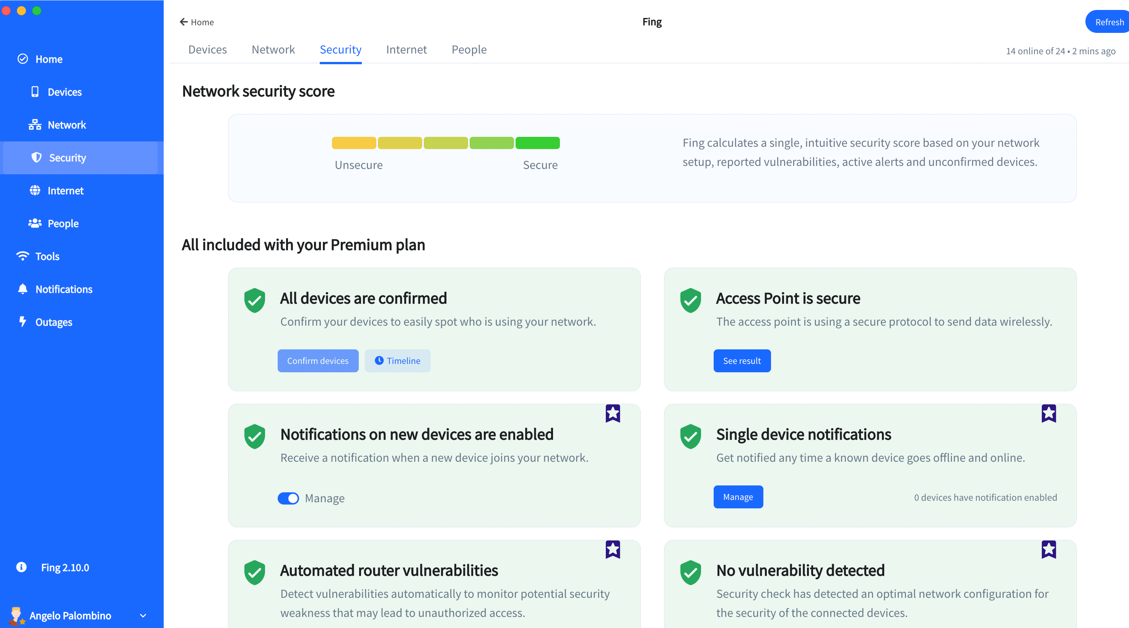Click the Timeline link
Image resolution: width=1129 pixels, height=628 pixels.
(397, 360)
